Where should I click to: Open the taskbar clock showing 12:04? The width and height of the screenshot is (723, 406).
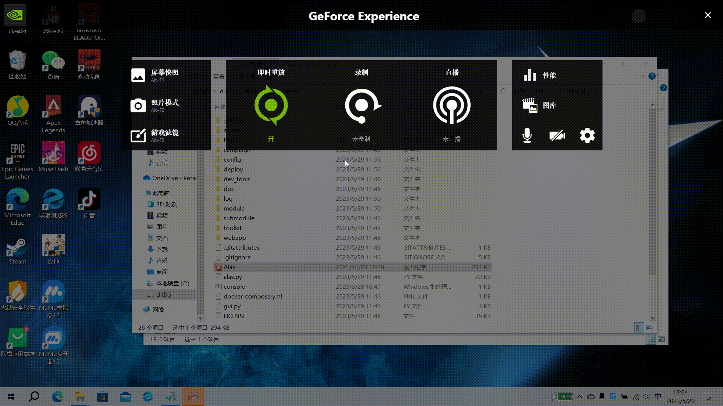(x=680, y=397)
